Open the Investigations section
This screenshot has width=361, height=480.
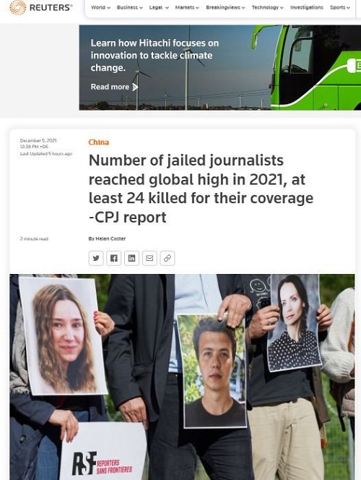click(307, 7)
